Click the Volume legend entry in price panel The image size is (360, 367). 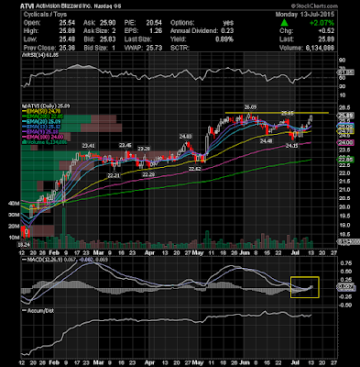(x=45, y=142)
